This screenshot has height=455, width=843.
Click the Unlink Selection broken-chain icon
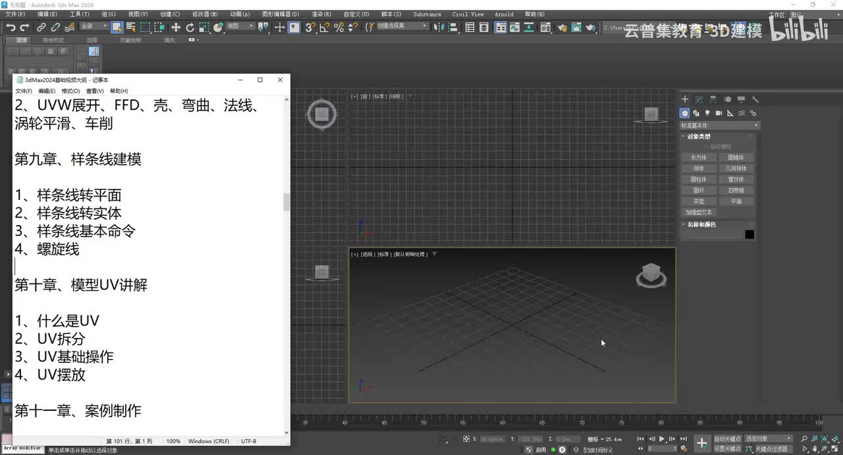click(55, 27)
